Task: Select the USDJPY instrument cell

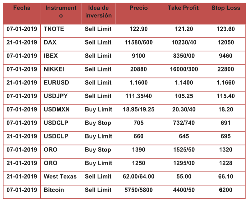Action: pyautogui.click(x=56, y=96)
